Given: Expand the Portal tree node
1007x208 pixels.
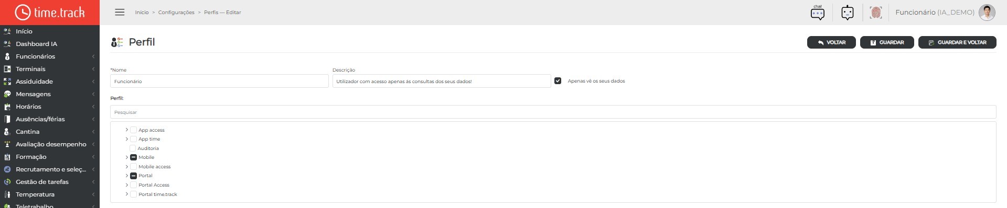Looking at the screenshot, I should [x=126, y=176].
